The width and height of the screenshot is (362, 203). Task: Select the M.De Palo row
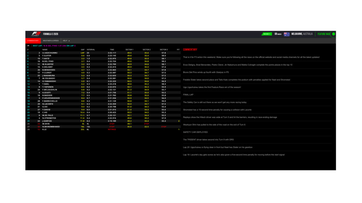pyautogui.click(x=103, y=115)
